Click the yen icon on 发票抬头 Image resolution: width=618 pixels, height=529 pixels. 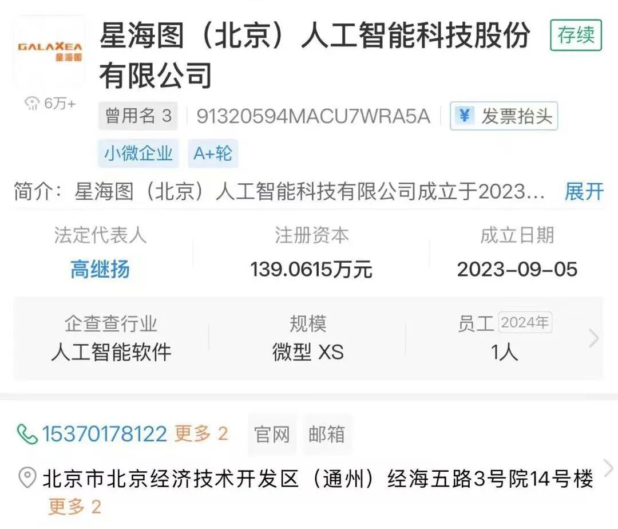click(465, 116)
